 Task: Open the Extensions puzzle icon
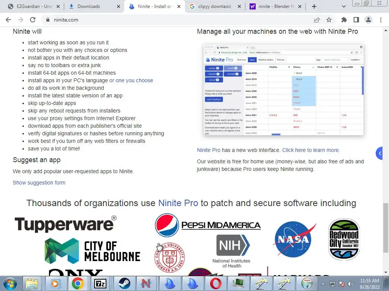[344, 20]
